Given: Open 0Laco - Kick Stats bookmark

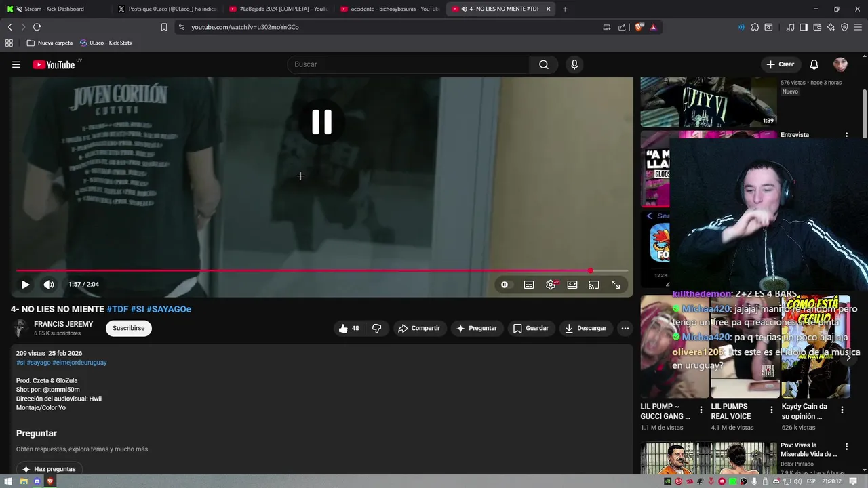Looking at the screenshot, I should point(105,43).
